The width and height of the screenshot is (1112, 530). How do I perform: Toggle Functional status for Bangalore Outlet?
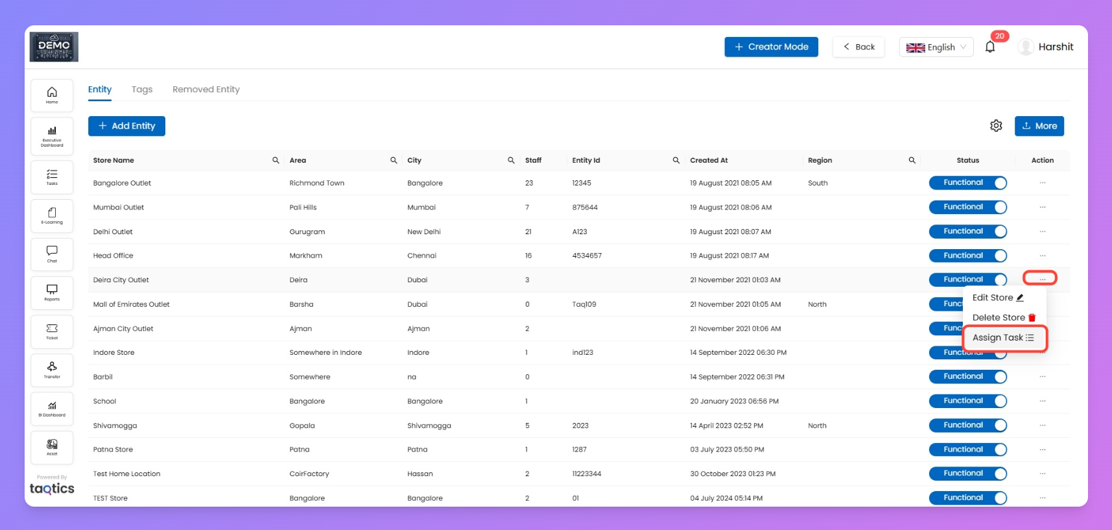click(967, 183)
